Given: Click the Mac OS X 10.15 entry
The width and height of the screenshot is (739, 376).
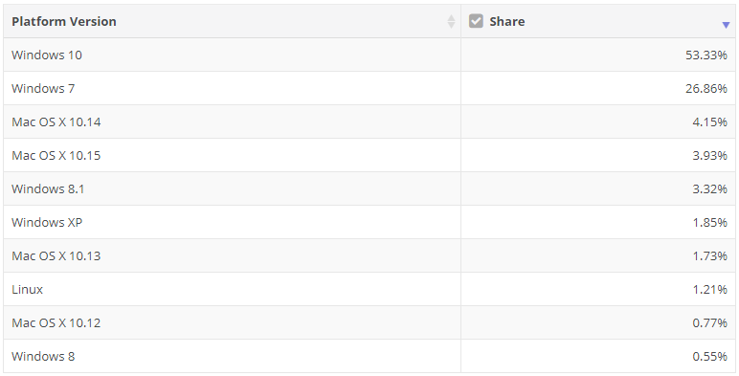Looking at the screenshot, I should [56, 156].
